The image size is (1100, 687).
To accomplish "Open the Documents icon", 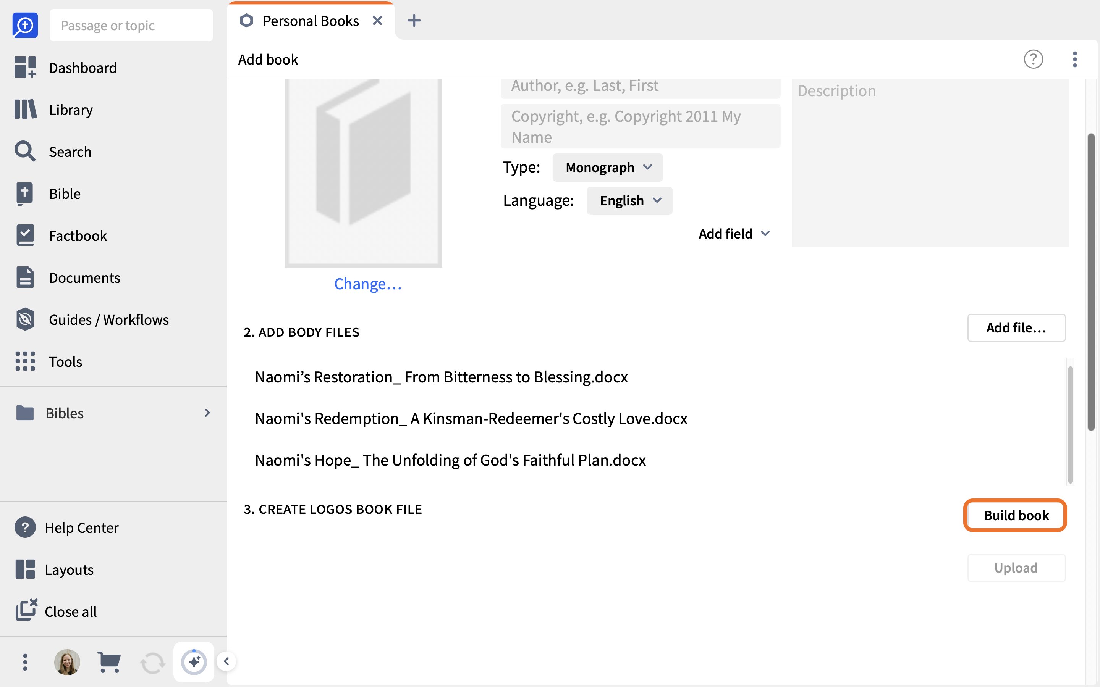I will pos(25,277).
